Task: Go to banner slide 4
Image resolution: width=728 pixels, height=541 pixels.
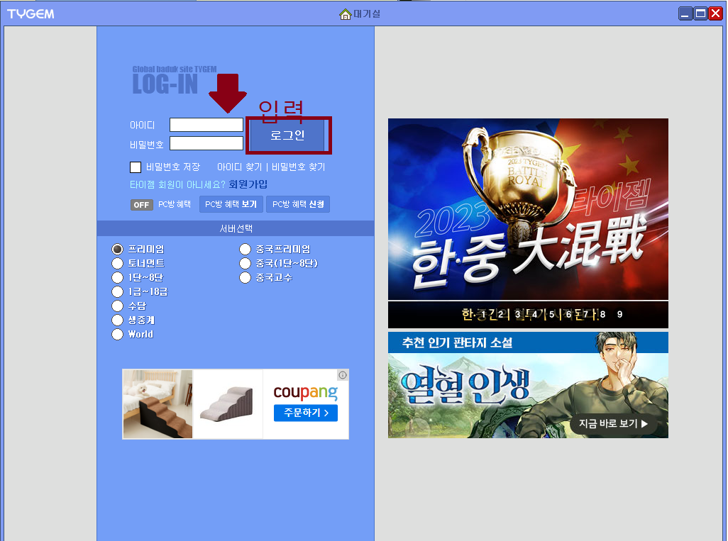Action: [534, 315]
